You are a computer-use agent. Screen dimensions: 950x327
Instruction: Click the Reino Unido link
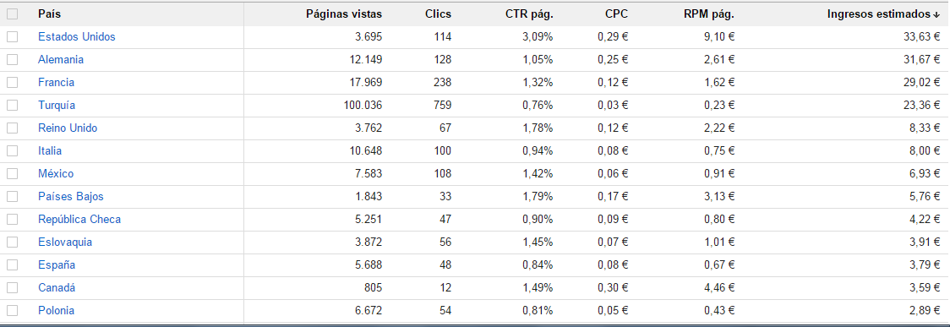tap(68, 128)
